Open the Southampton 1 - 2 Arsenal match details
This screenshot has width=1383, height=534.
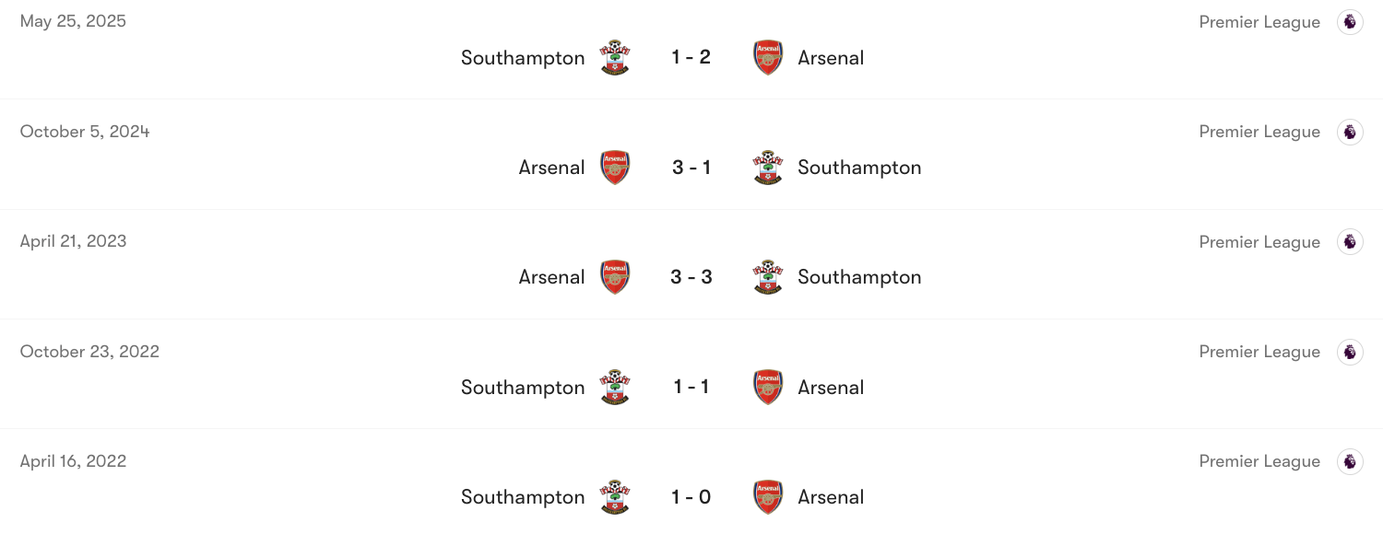(x=691, y=56)
